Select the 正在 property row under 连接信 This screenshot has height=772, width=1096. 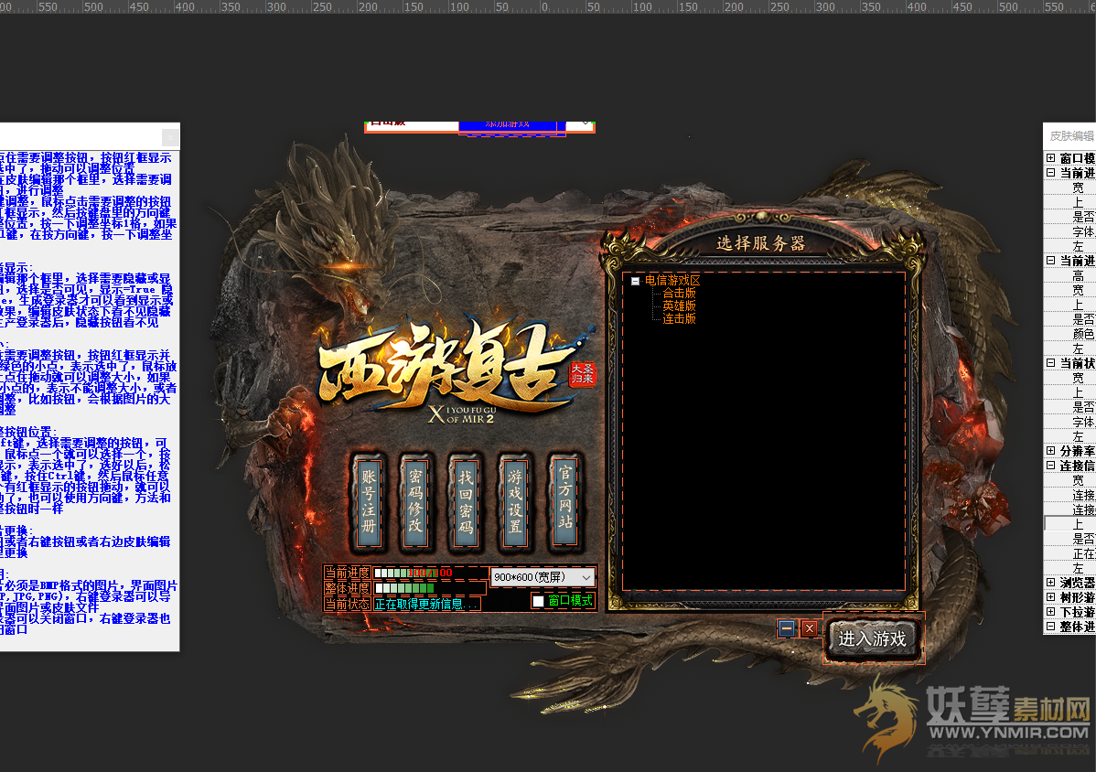click(1069, 553)
